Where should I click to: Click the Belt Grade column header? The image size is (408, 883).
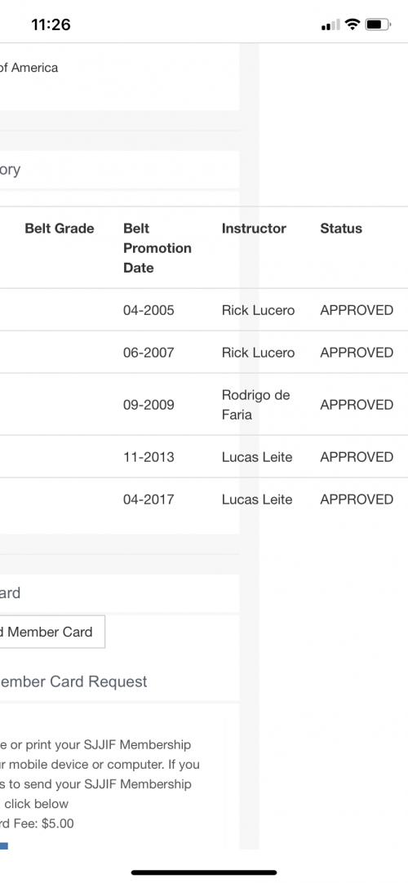(x=59, y=228)
